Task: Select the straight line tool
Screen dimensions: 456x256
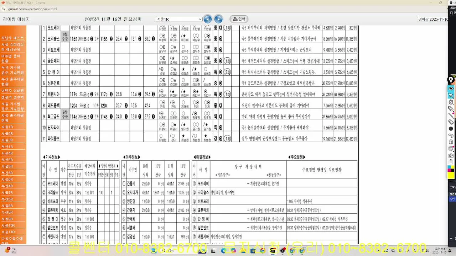Action: 451,115
